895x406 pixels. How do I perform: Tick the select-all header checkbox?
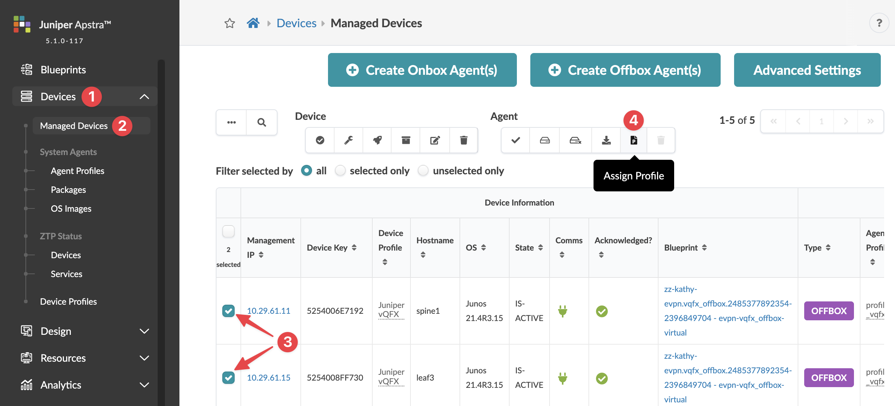228,231
